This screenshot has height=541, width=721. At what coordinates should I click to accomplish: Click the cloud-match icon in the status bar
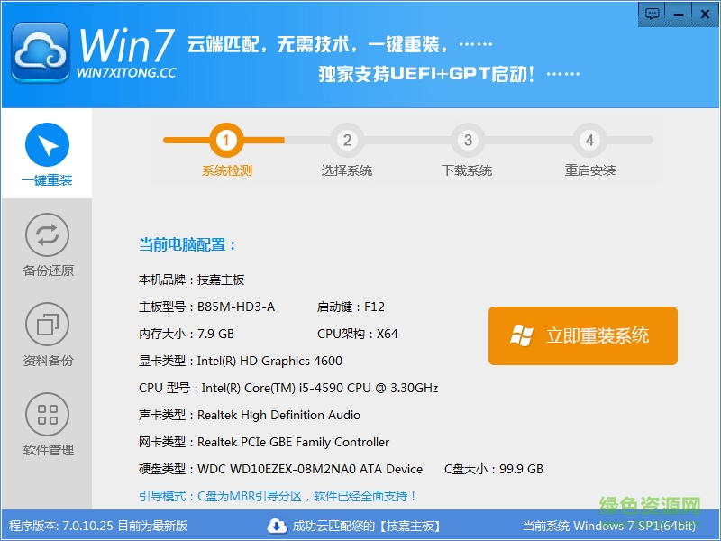(279, 526)
